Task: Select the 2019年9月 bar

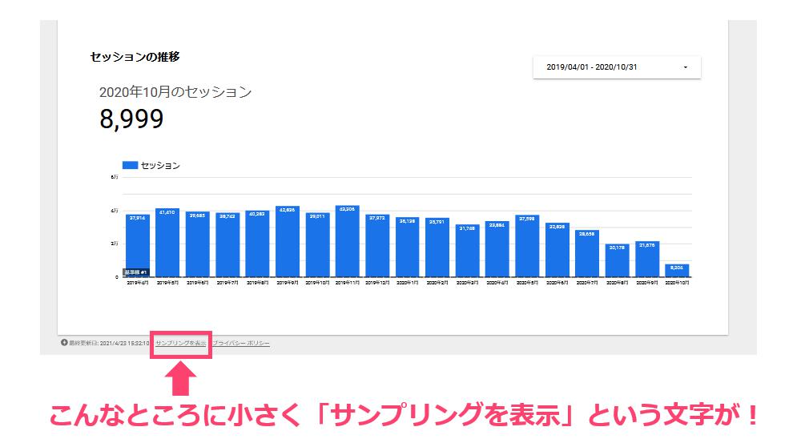Action: pos(288,241)
